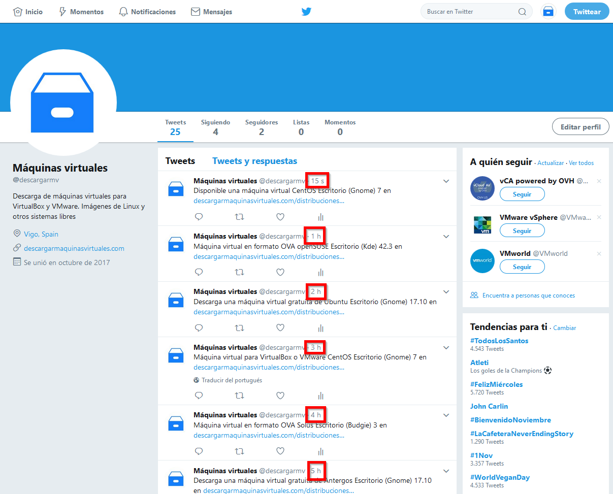The height and width of the screenshot is (494, 613).
Task: View analytics of the 3 h CentOS tweet
Action: tap(320, 396)
